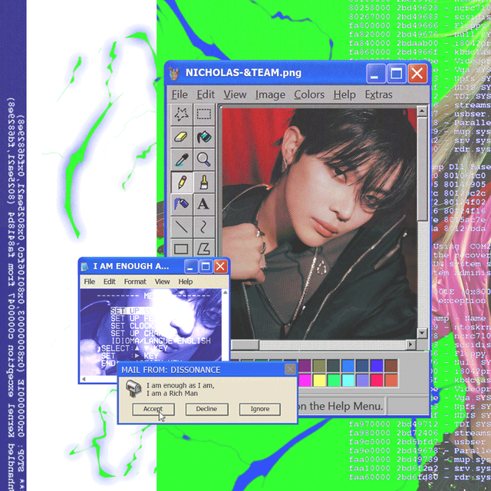Maximize the I AM ENOUGH notepad window

tap(206, 266)
